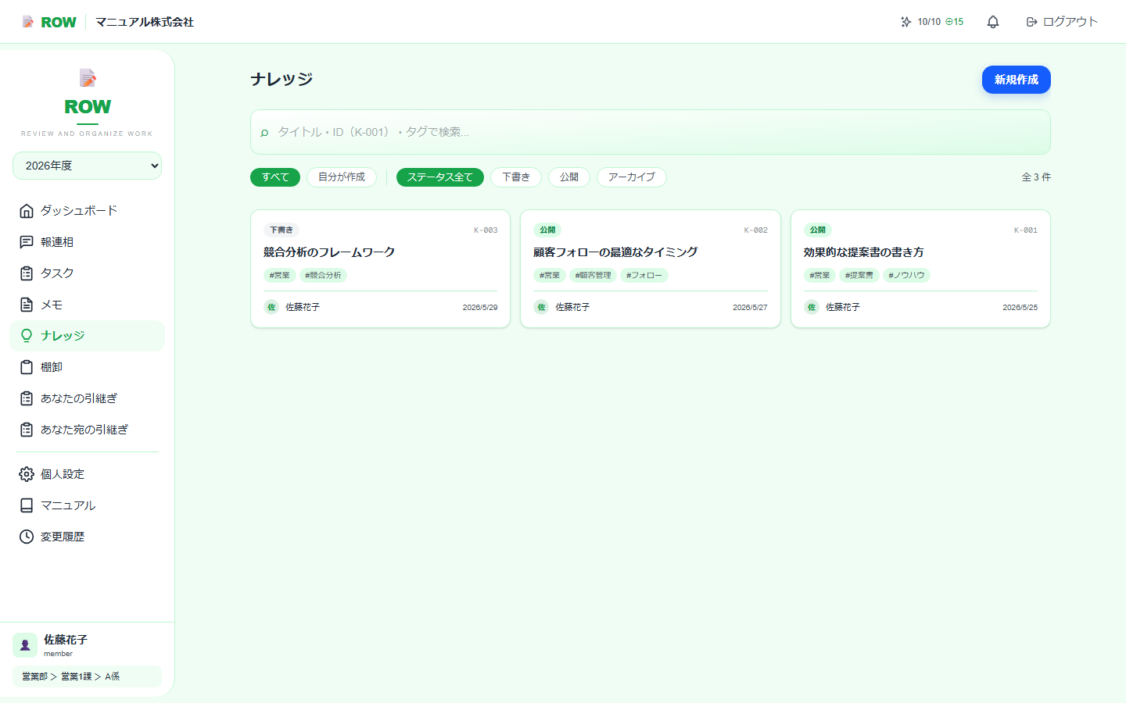
Task: Click ログアウト text link
Action: (1070, 22)
